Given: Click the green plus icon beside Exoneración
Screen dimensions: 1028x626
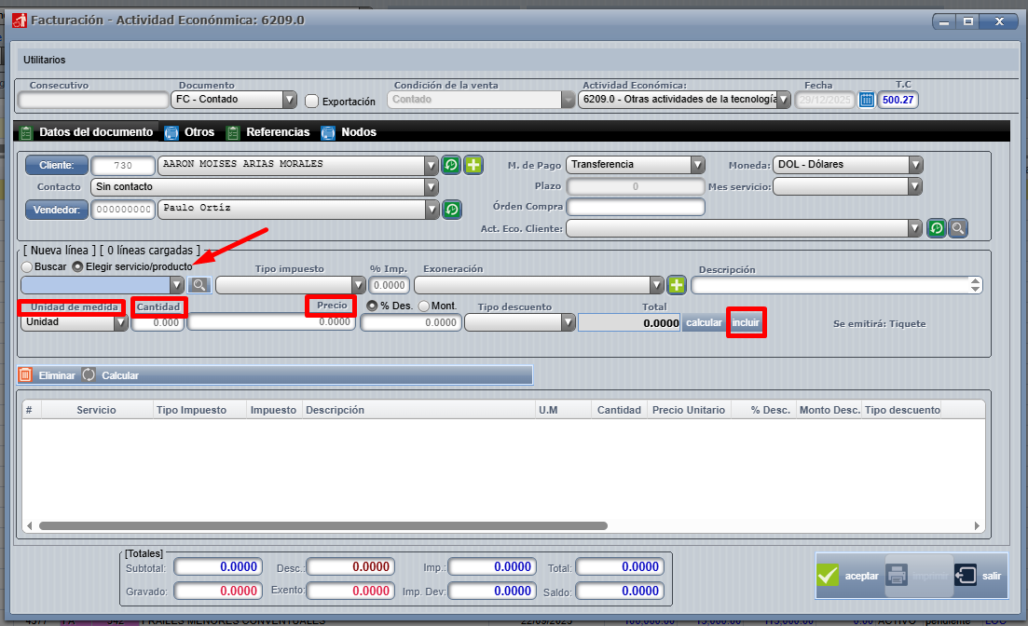Looking at the screenshot, I should 677,285.
